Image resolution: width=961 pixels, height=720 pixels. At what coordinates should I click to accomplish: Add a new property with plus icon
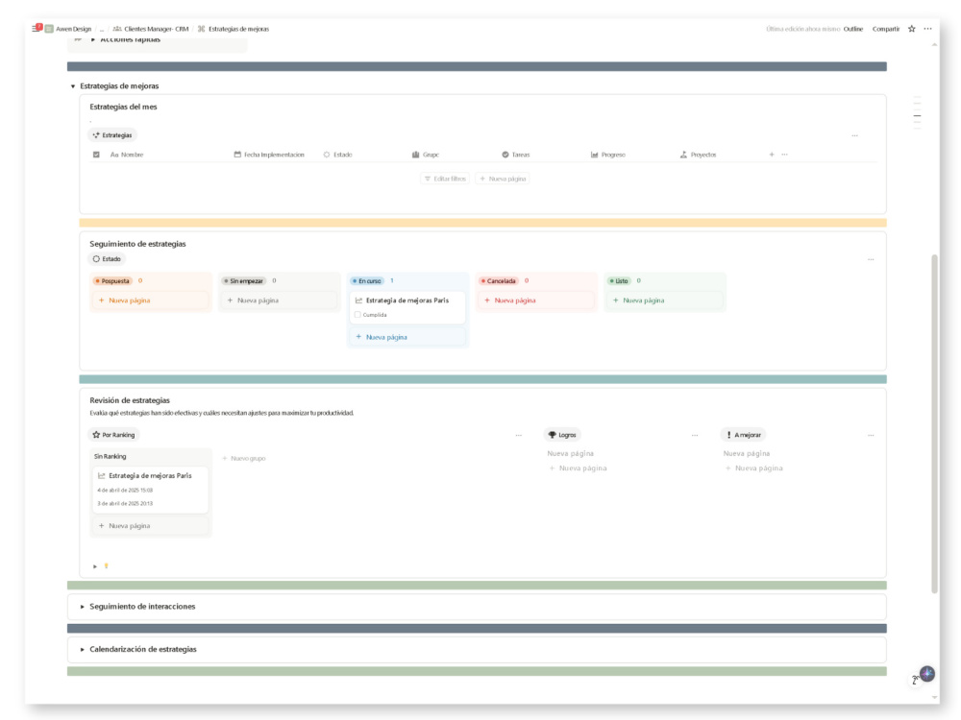click(772, 155)
